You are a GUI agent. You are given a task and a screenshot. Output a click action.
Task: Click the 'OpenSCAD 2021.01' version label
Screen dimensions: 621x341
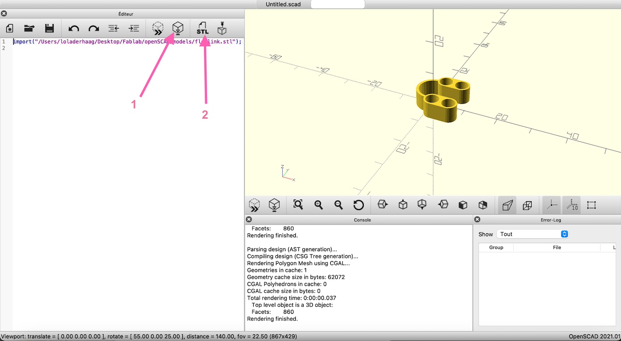pyautogui.click(x=595, y=336)
